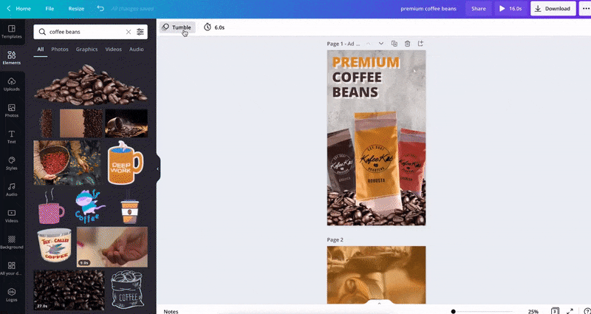The height and width of the screenshot is (314, 591).
Task: Select the Text tool in sidebar
Action: pyautogui.click(x=11, y=136)
